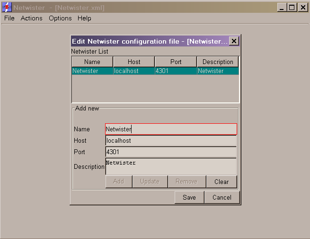Select the localhost cell in the list
Viewport: 310px width, 239px height.
coord(134,71)
